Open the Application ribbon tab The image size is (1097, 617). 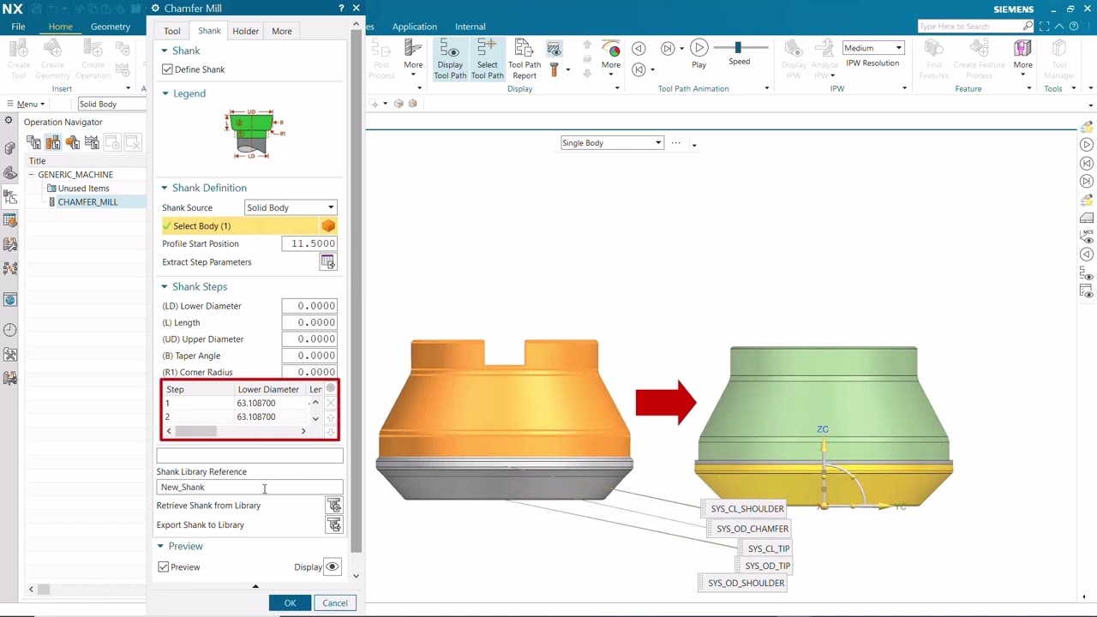[x=414, y=27]
